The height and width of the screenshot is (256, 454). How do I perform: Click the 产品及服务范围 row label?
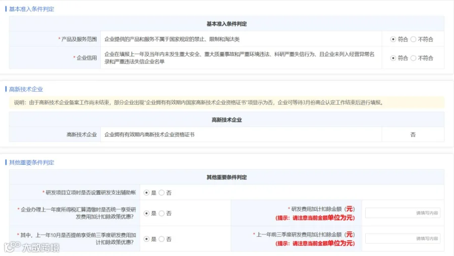point(79,39)
